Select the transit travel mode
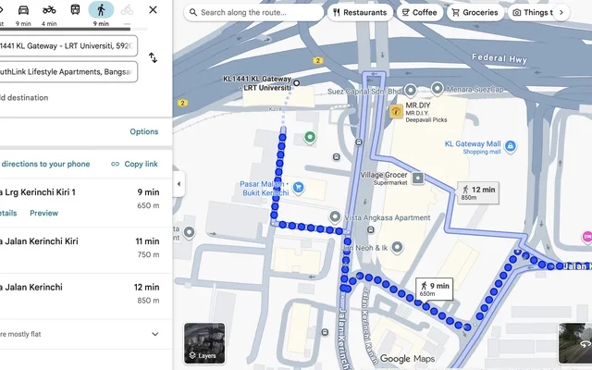The height and width of the screenshot is (370, 592). 75,10
